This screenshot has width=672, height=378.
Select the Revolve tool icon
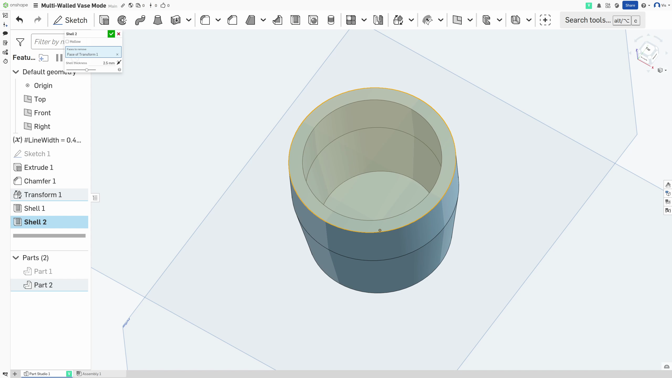(122, 20)
